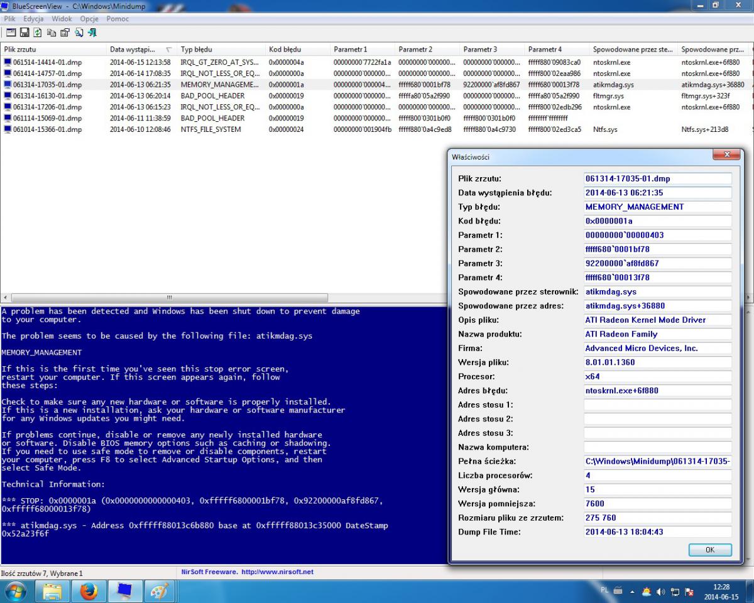Image resolution: width=754 pixels, height=603 pixels.
Task: Select the dump icon for 061514-14414-01.dmp
Action: click(8, 62)
